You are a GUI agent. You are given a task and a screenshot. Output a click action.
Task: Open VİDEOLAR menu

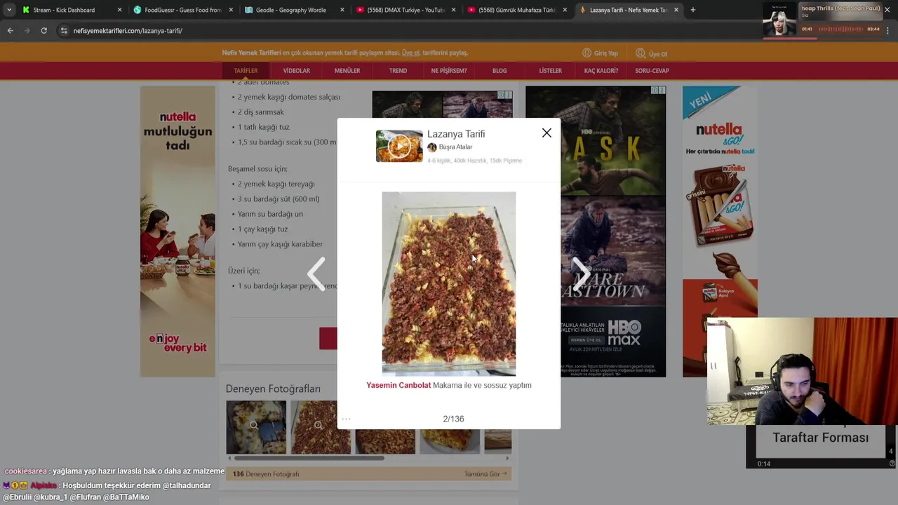click(x=296, y=70)
